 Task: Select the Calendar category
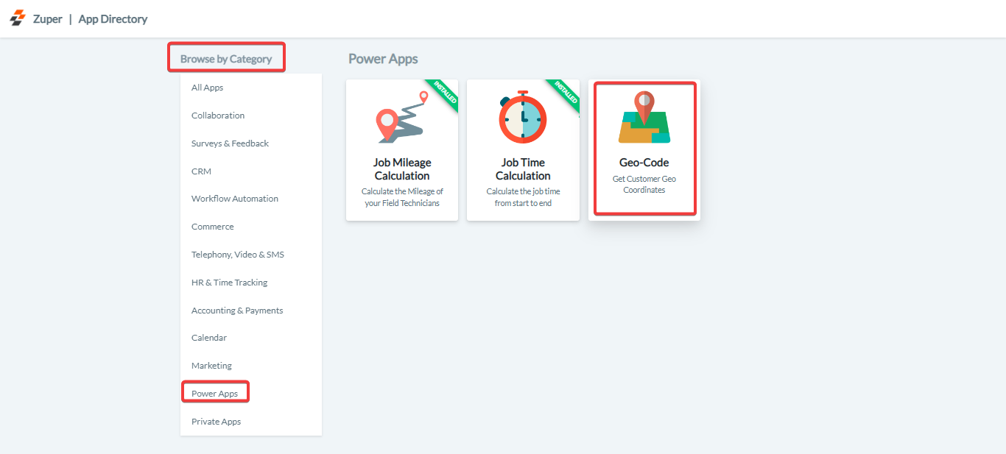pyautogui.click(x=209, y=338)
